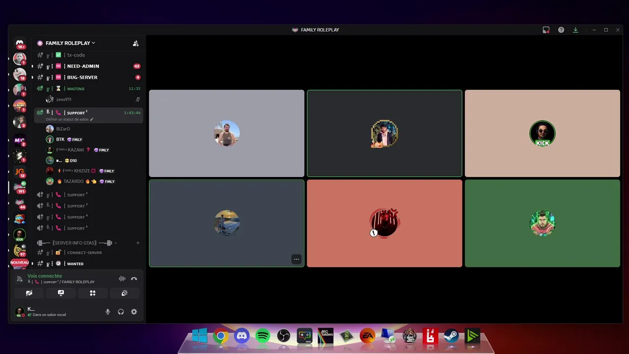Open the help question mark icon
This screenshot has width=629, height=354.
pyautogui.click(x=561, y=30)
